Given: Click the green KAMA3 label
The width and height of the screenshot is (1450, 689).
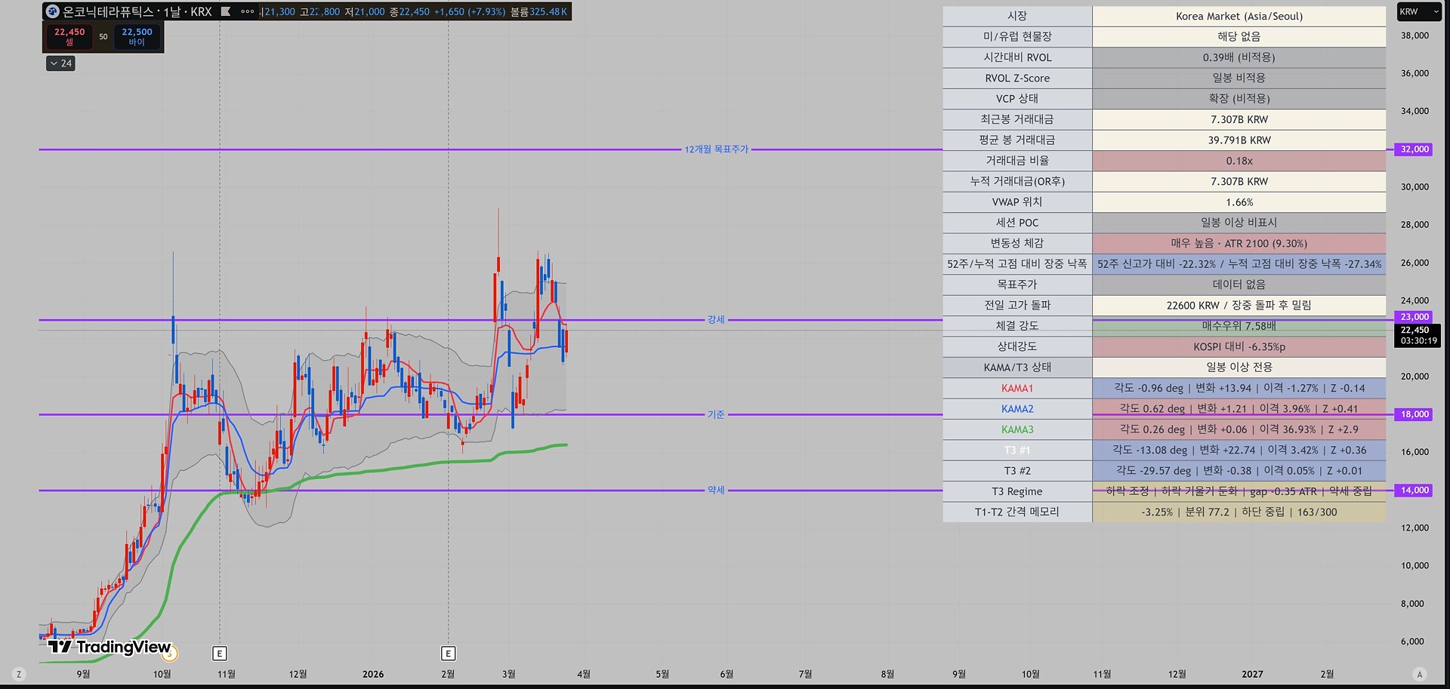Looking at the screenshot, I should tap(1017, 429).
